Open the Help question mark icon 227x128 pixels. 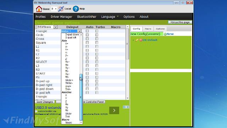pos(76,9)
